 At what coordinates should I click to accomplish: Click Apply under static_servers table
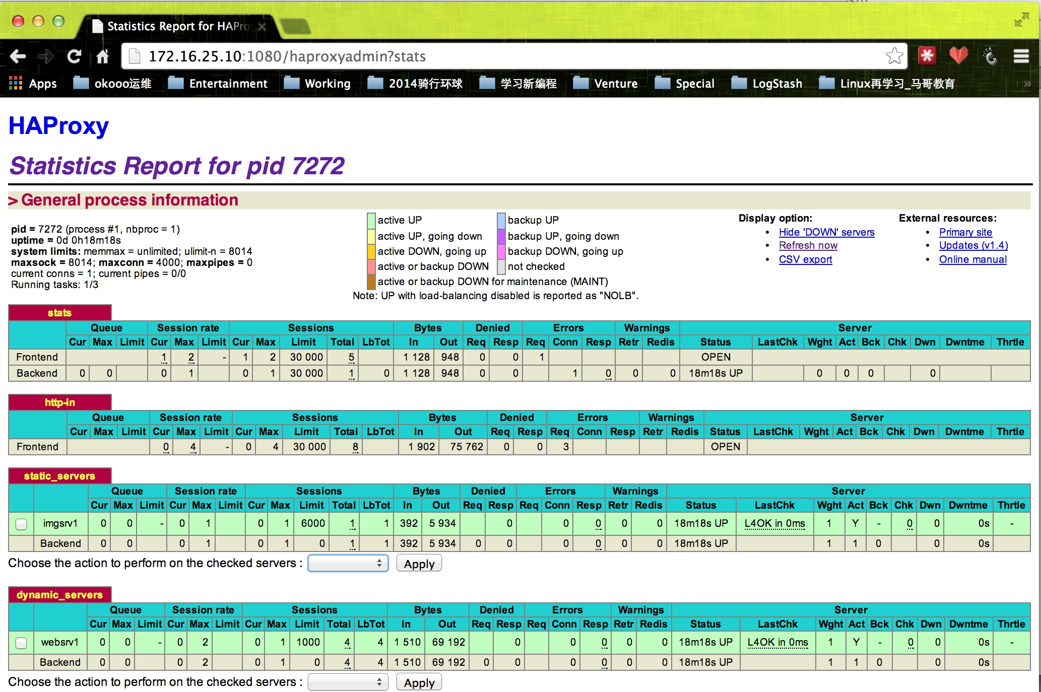[419, 564]
